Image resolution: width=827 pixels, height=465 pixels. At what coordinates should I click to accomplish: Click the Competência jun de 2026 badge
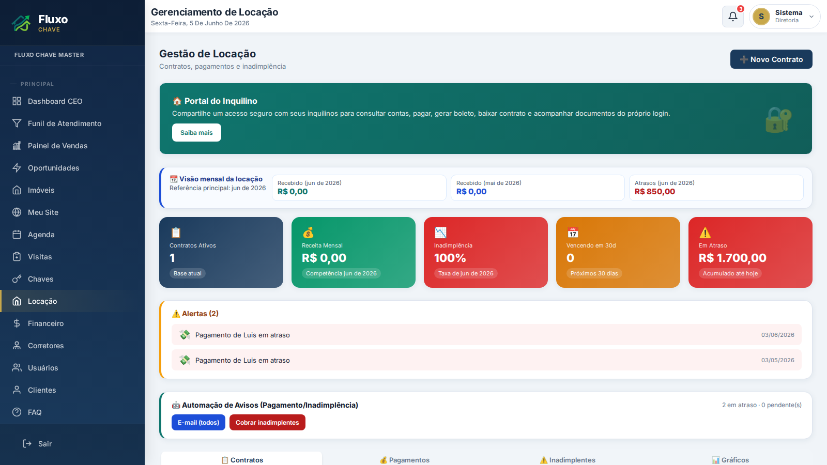pyautogui.click(x=341, y=273)
